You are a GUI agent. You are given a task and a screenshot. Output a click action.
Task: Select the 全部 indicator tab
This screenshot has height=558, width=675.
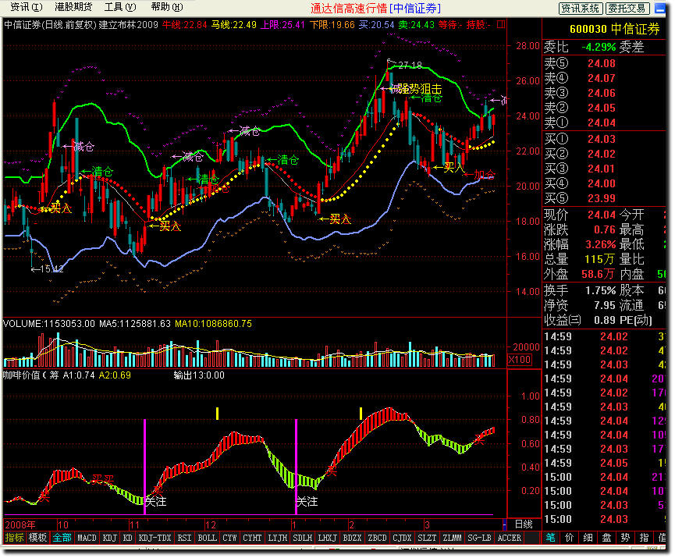tap(62, 538)
